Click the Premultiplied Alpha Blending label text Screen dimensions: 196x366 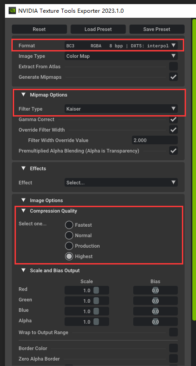pos(79,151)
